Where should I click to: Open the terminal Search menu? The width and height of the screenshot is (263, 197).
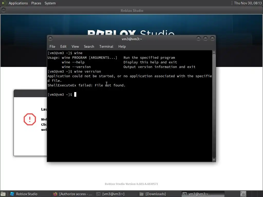tap(89, 47)
